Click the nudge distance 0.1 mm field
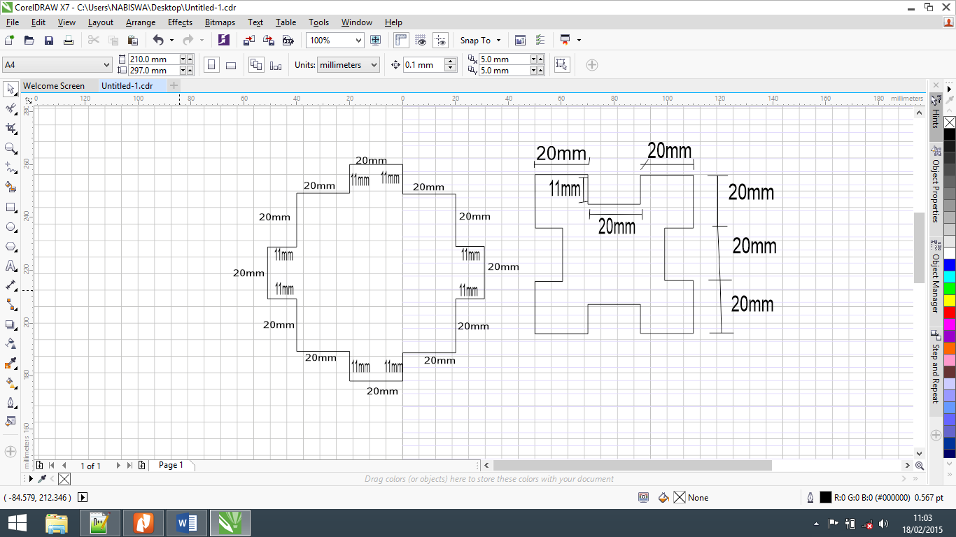 coord(423,65)
